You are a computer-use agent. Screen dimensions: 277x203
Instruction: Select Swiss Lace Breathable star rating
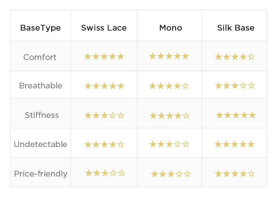(x=104, y=86)
